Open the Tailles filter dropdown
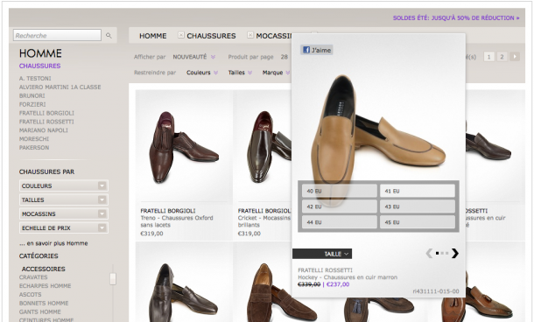 (240, 73)
